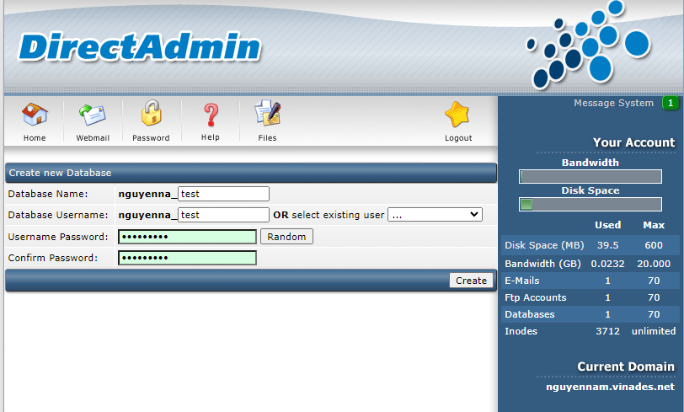
Task: Click the 20.000 bandwidth max value
Action: coord(654,264)
